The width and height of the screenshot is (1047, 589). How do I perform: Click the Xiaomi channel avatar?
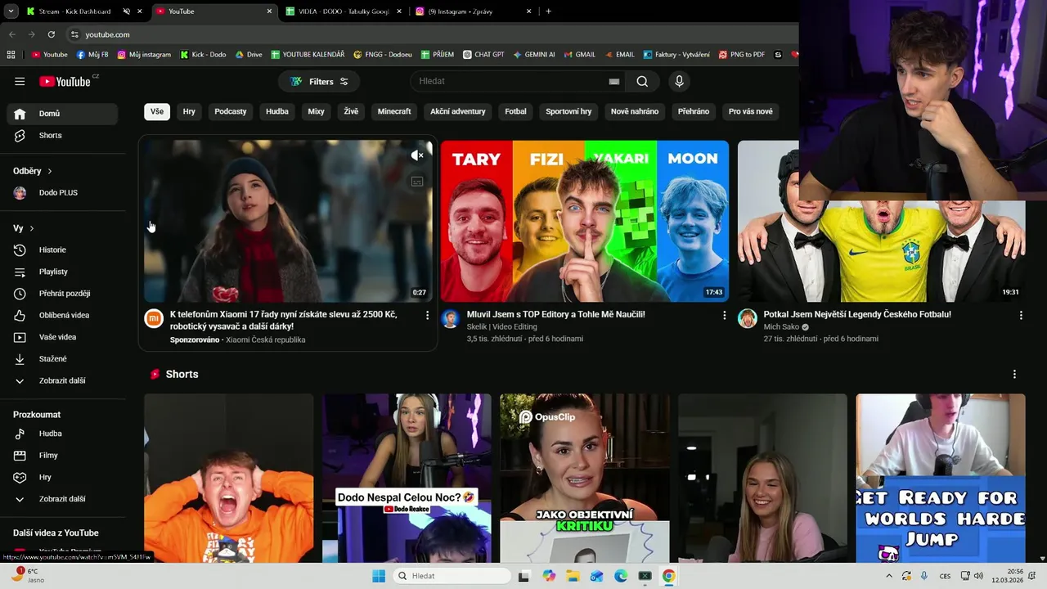(x=154, y=318)
